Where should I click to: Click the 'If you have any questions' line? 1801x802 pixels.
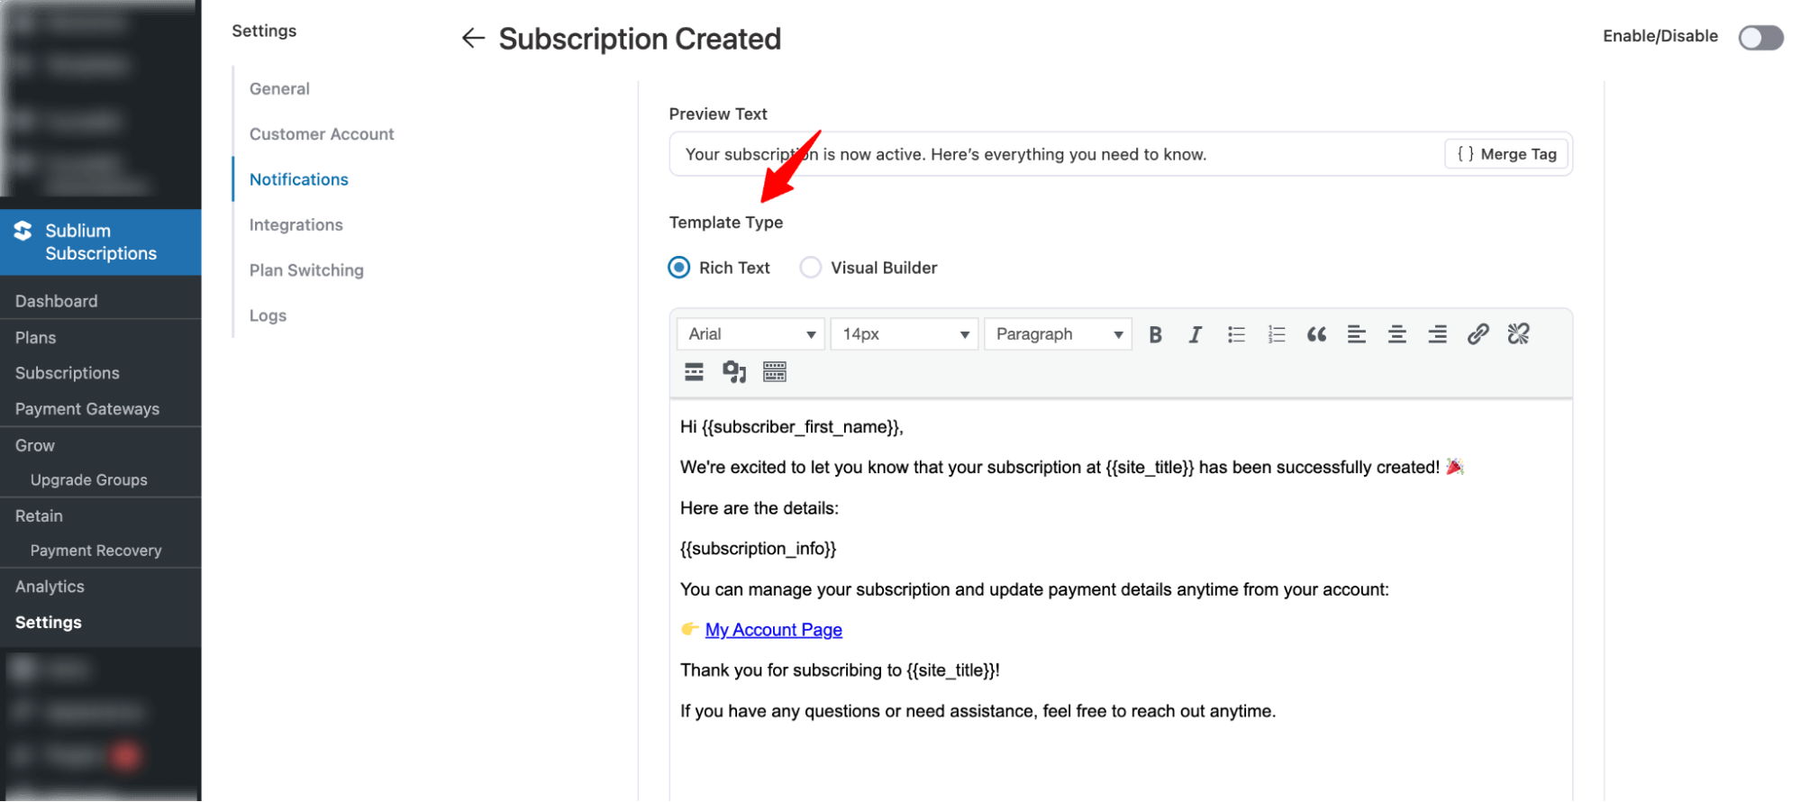coord(978,711)
